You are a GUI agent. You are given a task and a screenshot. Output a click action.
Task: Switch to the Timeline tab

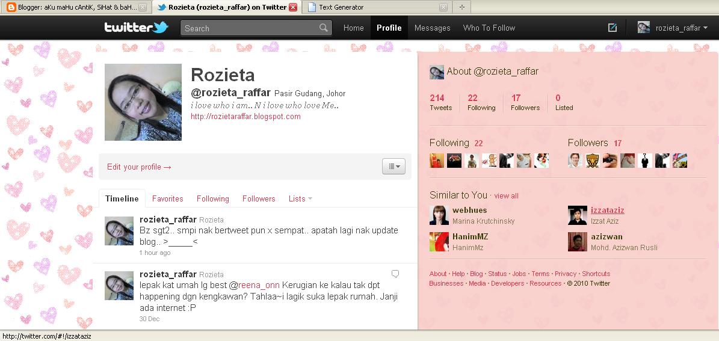pos(122,198)
